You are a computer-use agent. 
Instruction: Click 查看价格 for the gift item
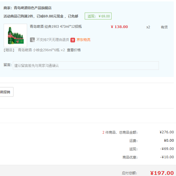click(74, 50)
